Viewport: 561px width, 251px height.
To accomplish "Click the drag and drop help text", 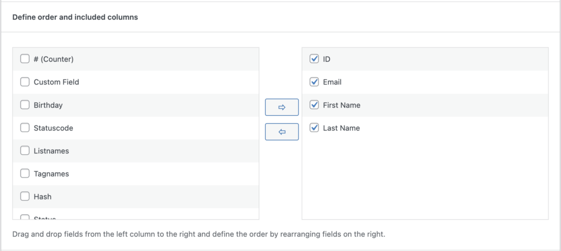I will pyautogui.click(x=198, y=235).
